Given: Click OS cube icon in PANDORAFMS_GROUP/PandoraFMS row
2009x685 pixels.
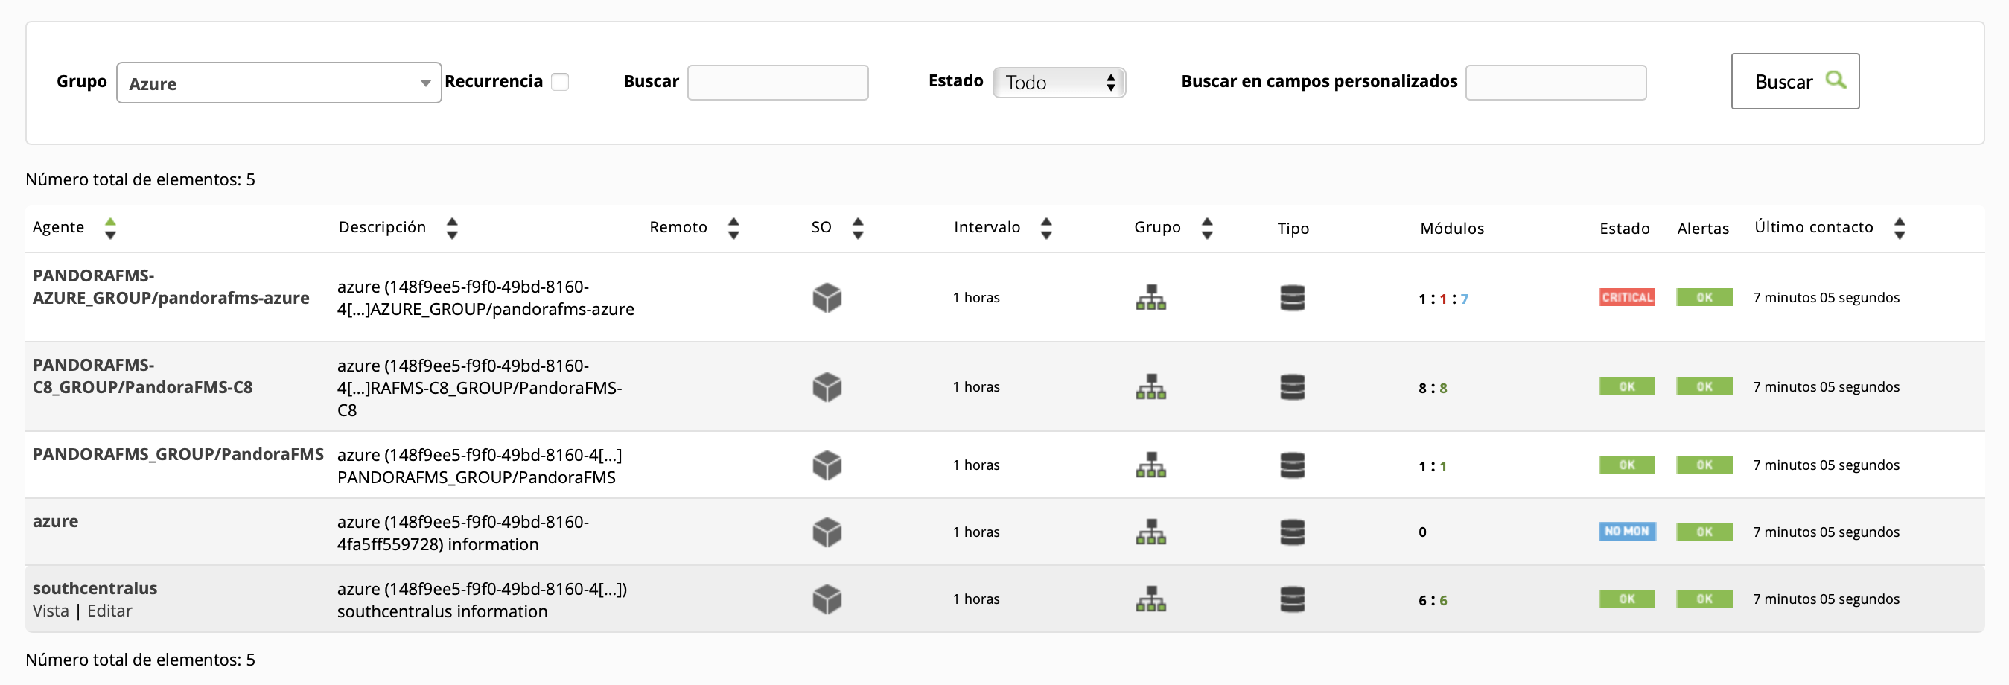Looking at the screenshot, I should (827, 465).
